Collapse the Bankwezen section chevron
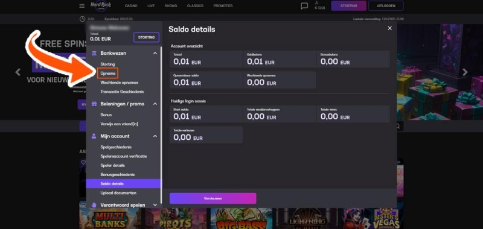 [x=155, y=53]
